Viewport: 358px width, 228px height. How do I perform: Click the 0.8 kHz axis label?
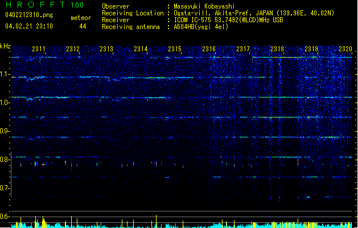[x=5, y=160]
